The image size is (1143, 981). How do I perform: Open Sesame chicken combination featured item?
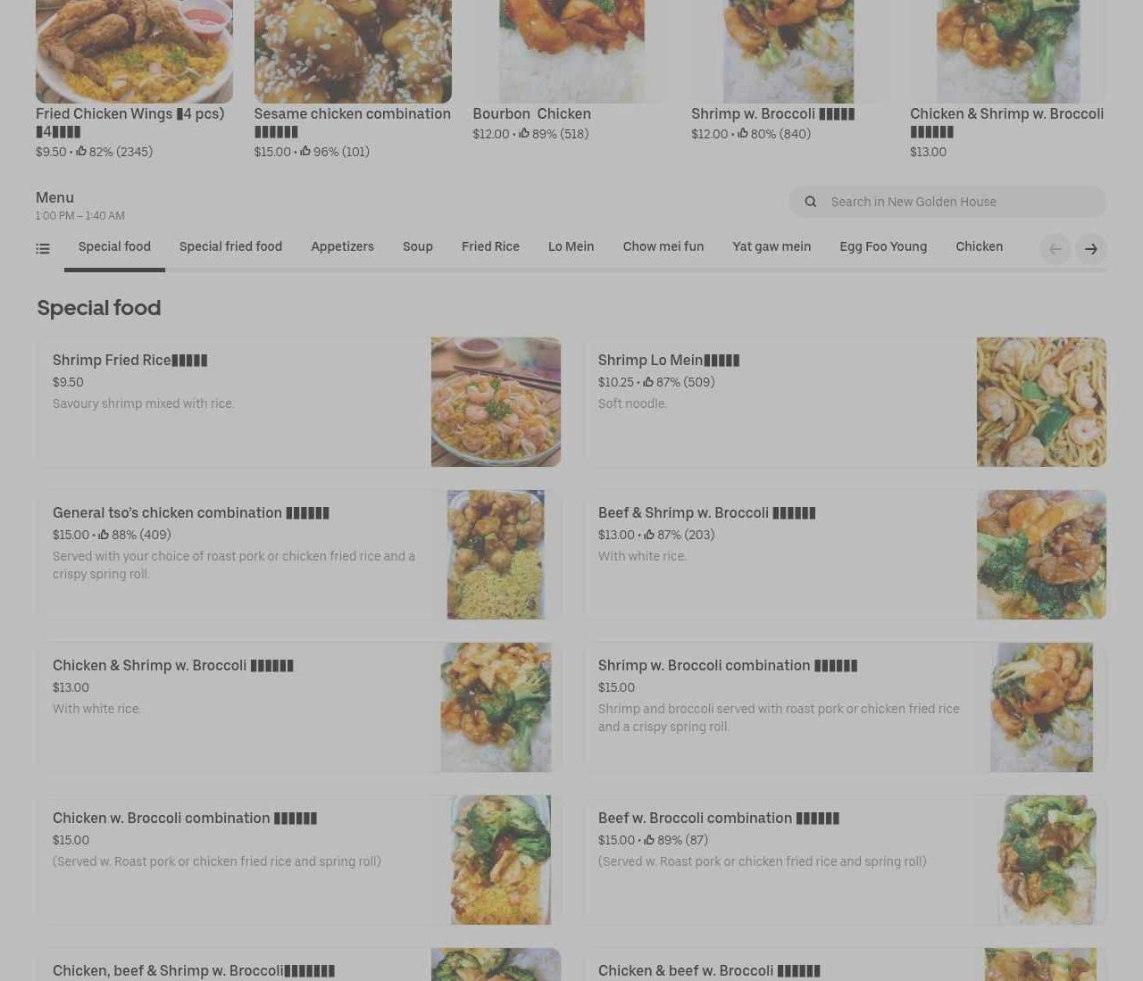(352, 122)
